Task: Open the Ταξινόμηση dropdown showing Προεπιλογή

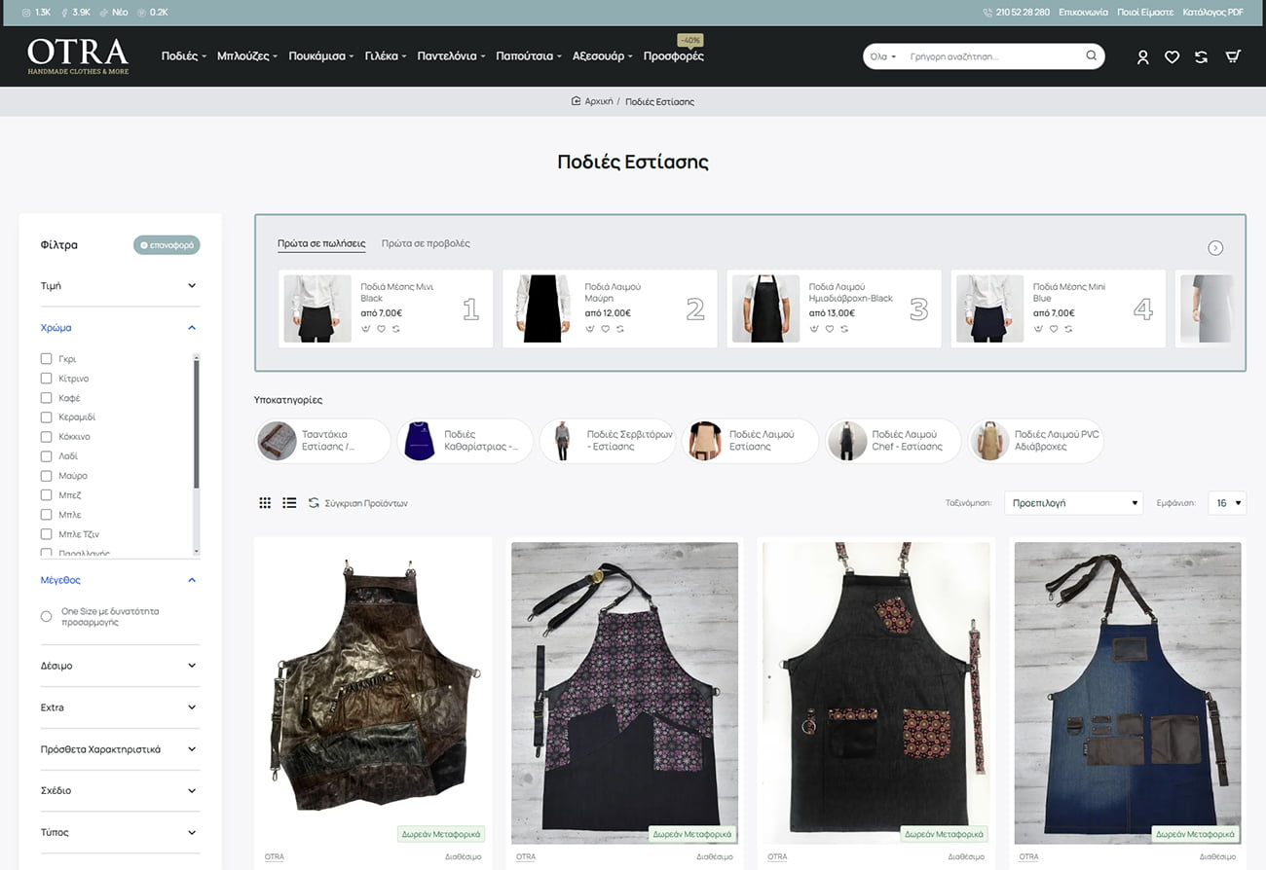Action: pyautogui.click(x=1074, y=503)
